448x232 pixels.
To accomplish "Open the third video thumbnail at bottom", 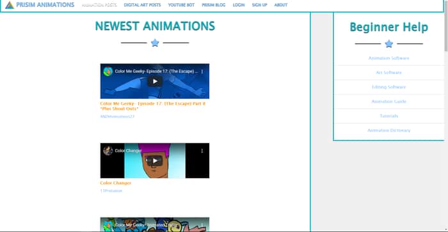I will [155, 224].
